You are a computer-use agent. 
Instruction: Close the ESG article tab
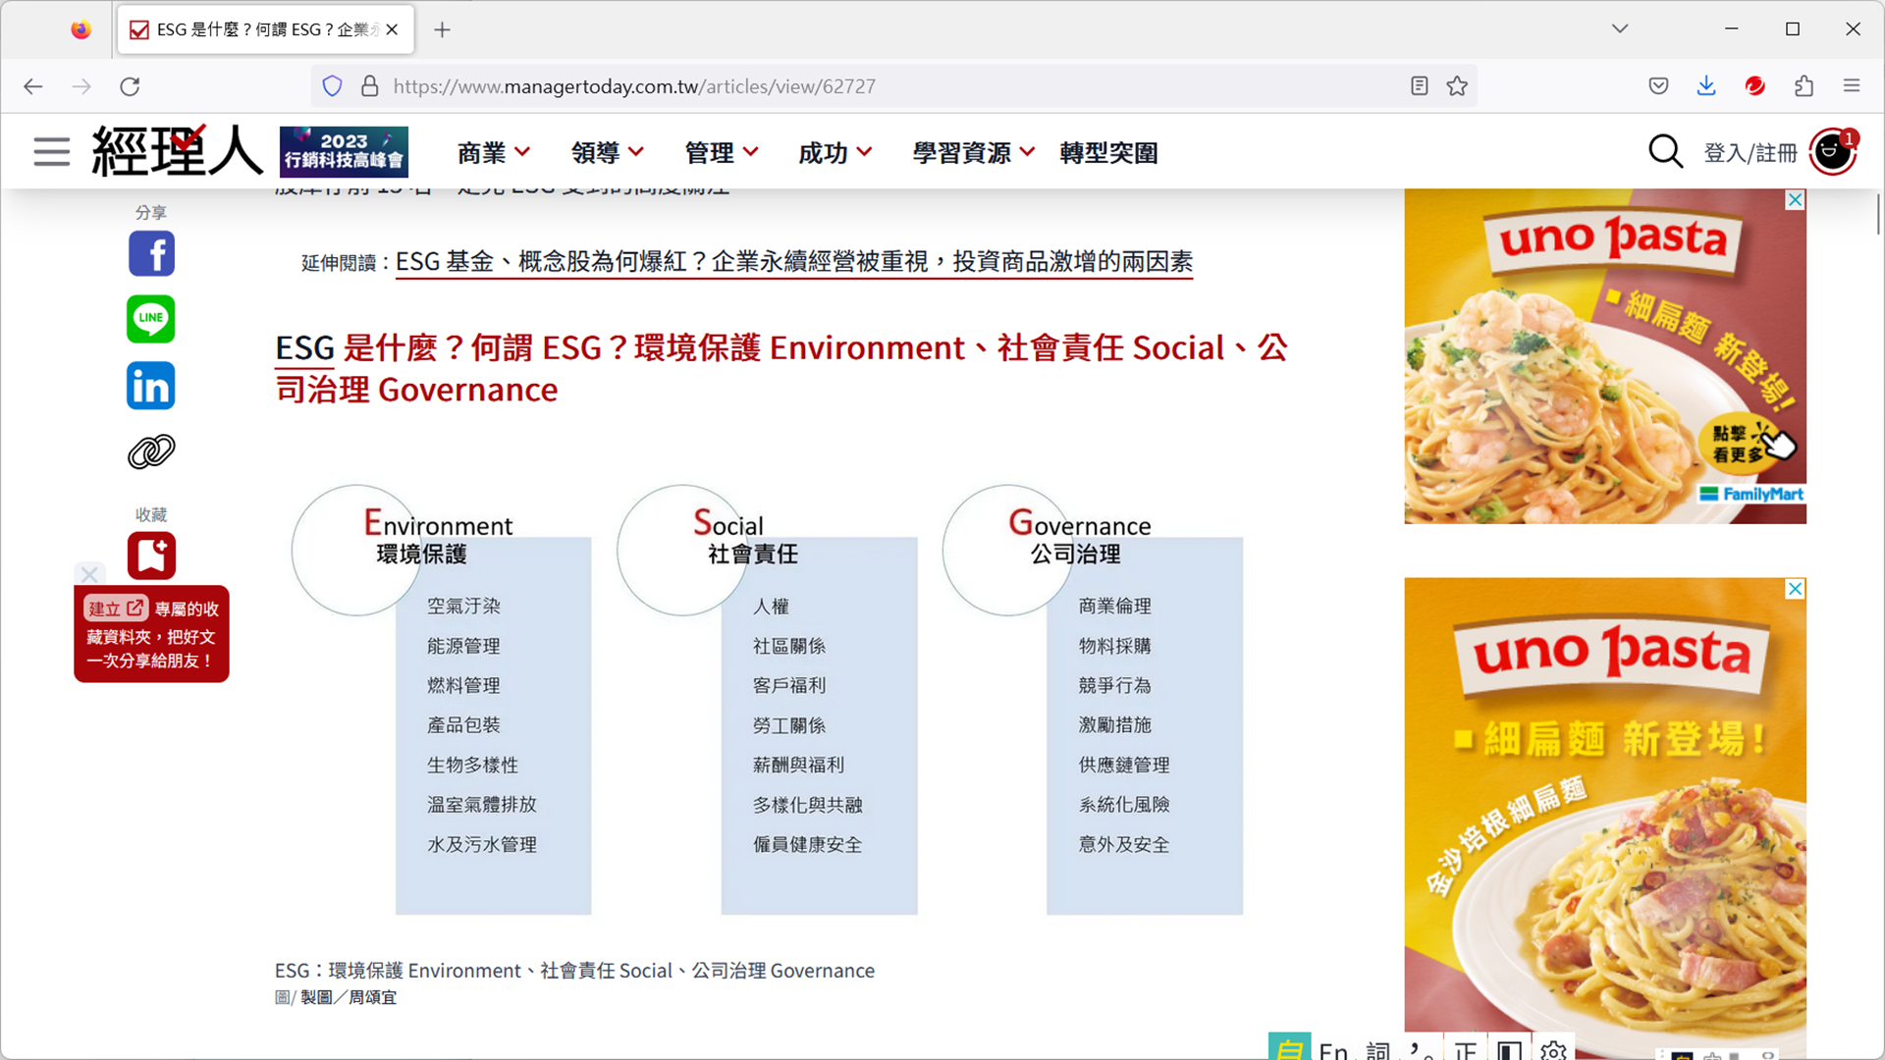[393, 29]
